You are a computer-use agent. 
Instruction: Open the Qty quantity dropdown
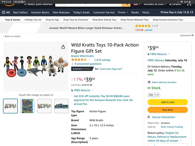tap(154, 95)
